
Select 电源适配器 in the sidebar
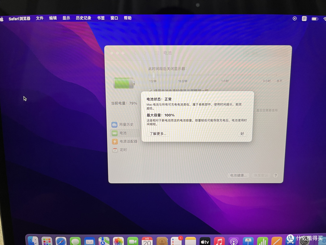tap(125, 142)
